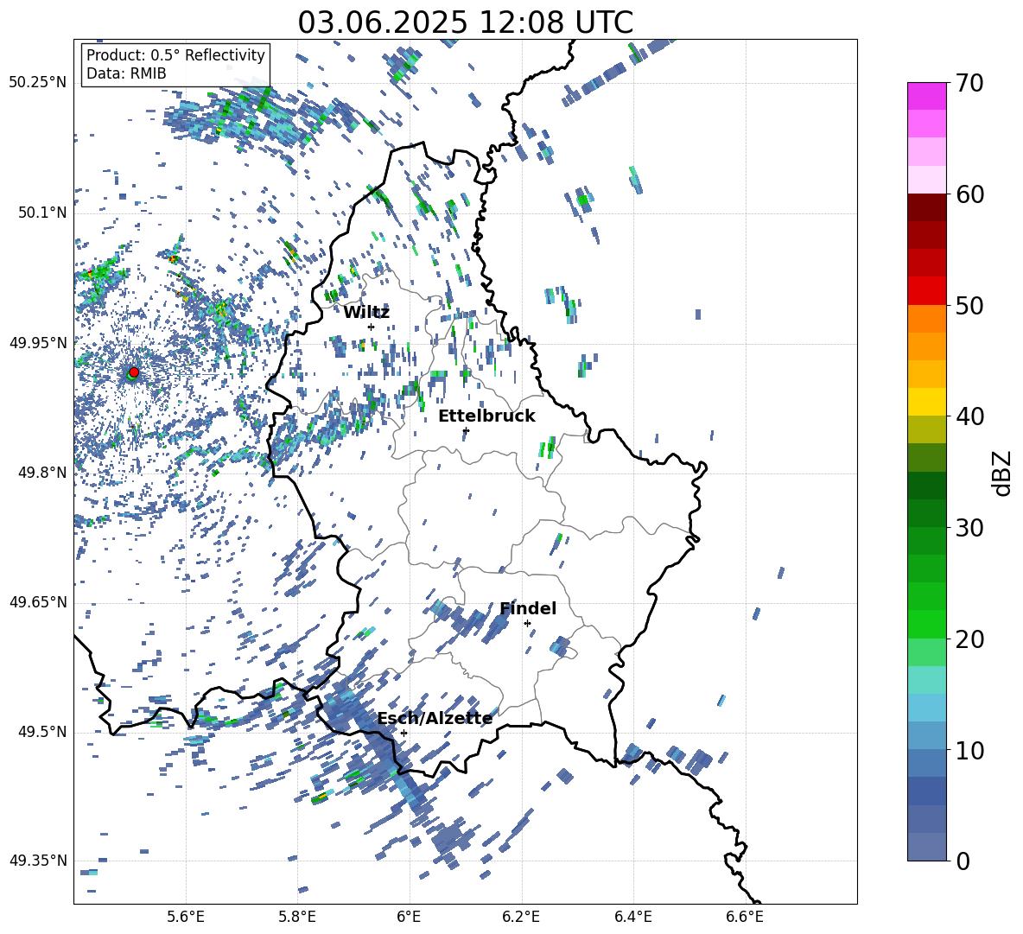Click colorbar tick label 20
Viewport: 1023px width, 934px height.
point(969,639)
